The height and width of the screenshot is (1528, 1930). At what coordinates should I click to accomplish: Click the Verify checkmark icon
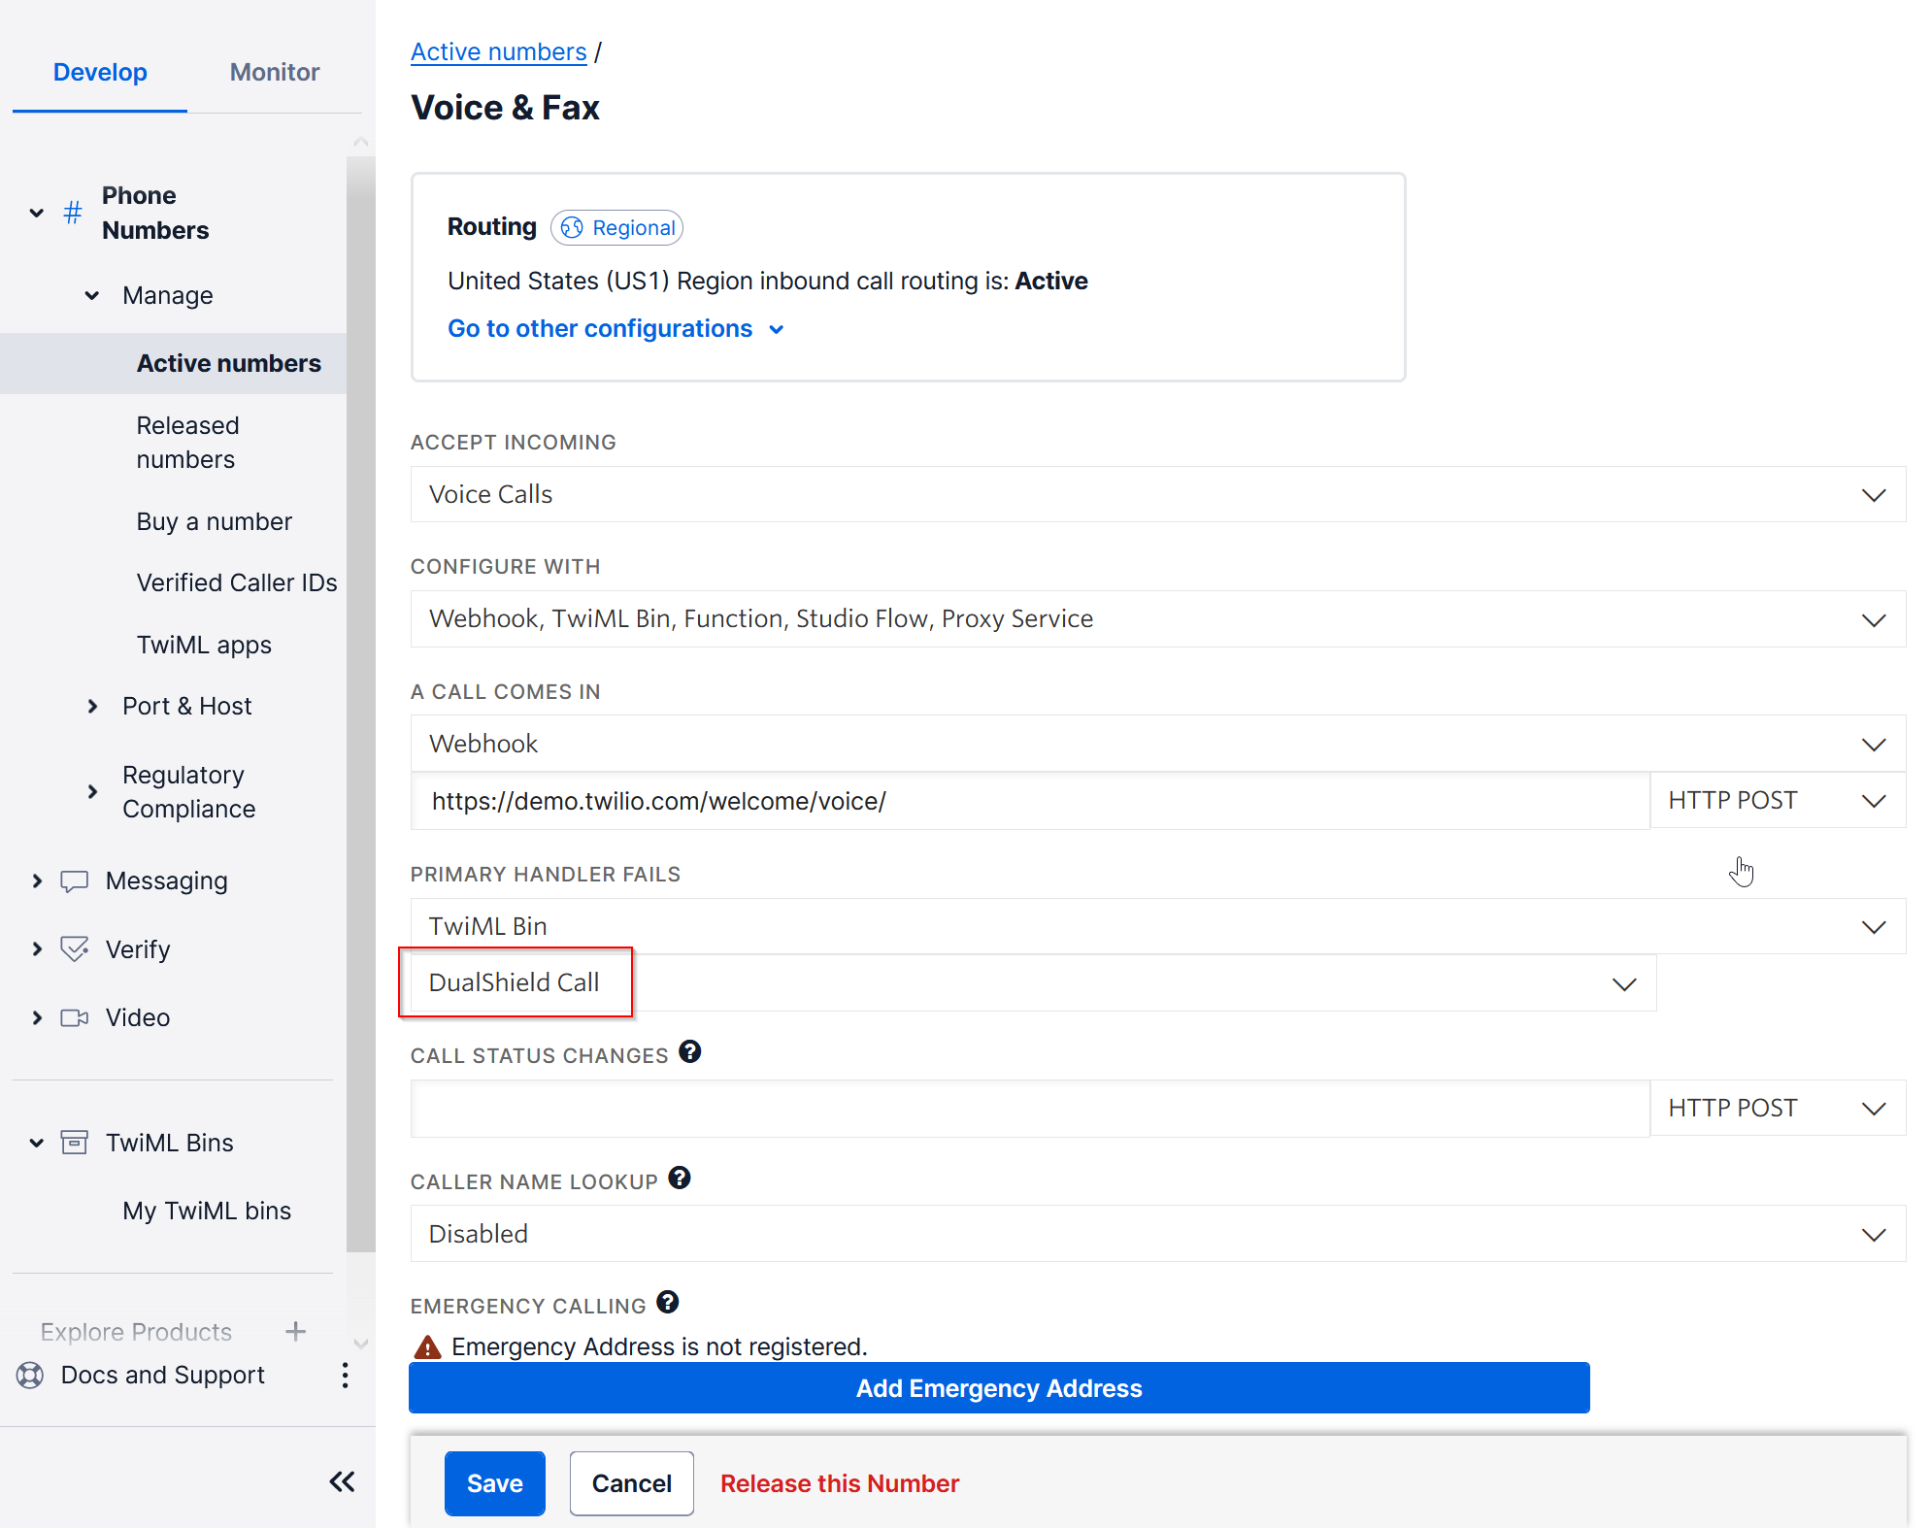[75, 948]
